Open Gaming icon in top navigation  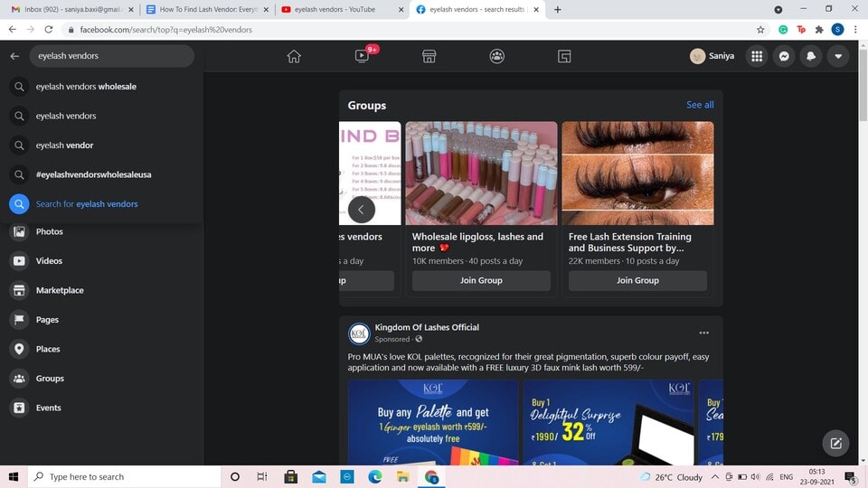point(564,56)
